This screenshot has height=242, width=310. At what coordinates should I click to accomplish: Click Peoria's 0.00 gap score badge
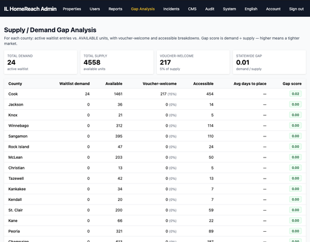pyautogui.click(x=295, y=231)
